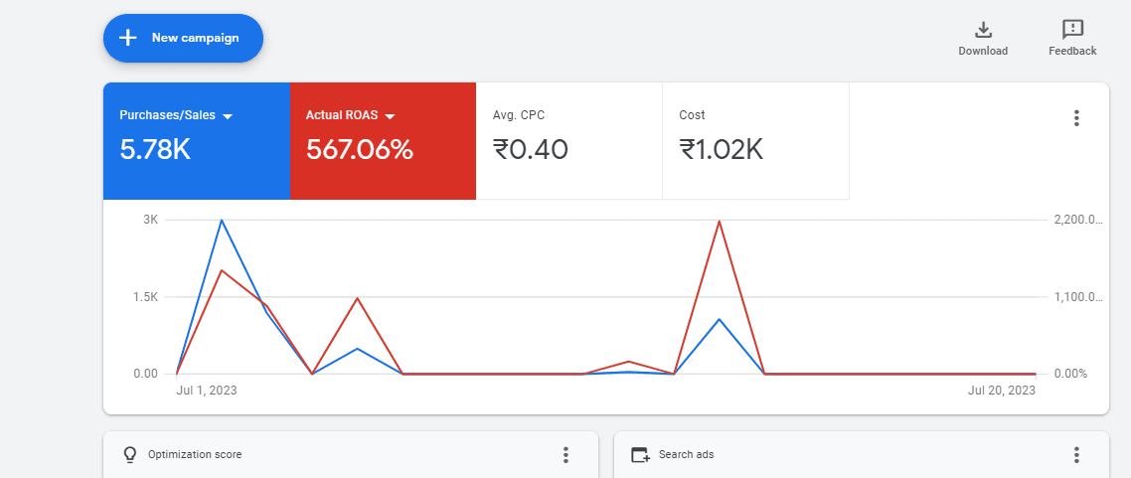Open the Feedback speech bubble icon
This screenshot has height=478, width=1131.
pyautogui.click(x=1072, y=30)
